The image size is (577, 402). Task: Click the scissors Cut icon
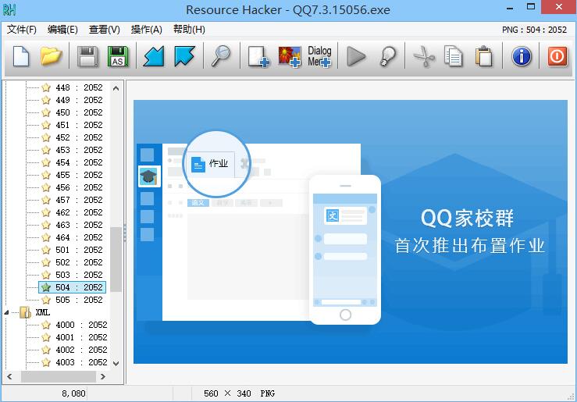click(x=423, y=56)
